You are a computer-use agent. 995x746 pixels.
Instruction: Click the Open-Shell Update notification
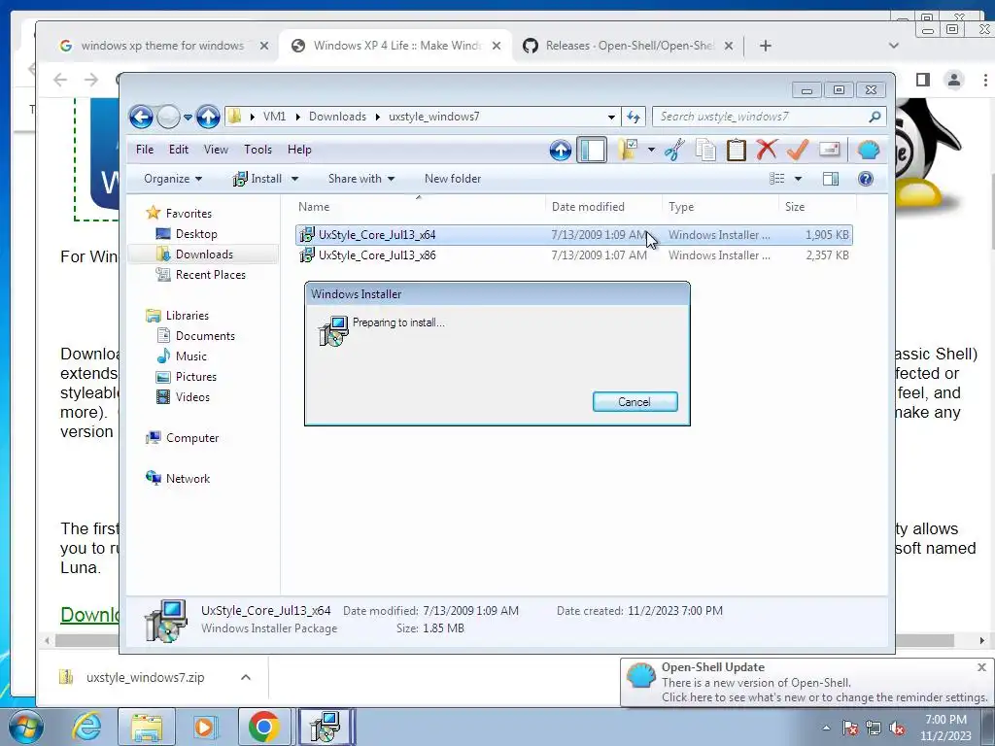pyautogui.click(x=806, y=683)
